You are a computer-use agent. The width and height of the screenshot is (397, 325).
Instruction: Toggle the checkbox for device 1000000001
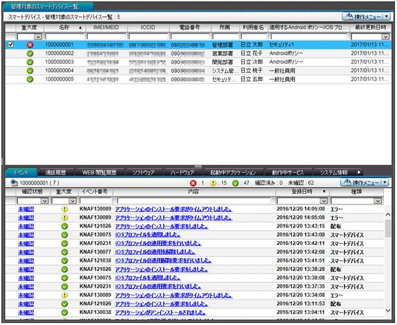[10, 45]
